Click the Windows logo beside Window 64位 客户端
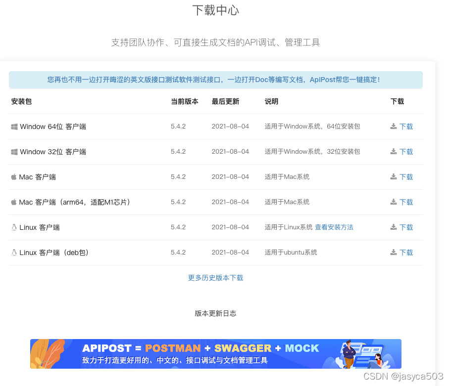 coord(14,127)
